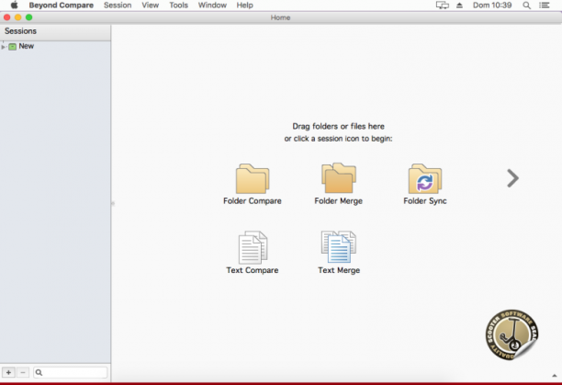Click the magnifier icon in sessions search

point(39,373)
